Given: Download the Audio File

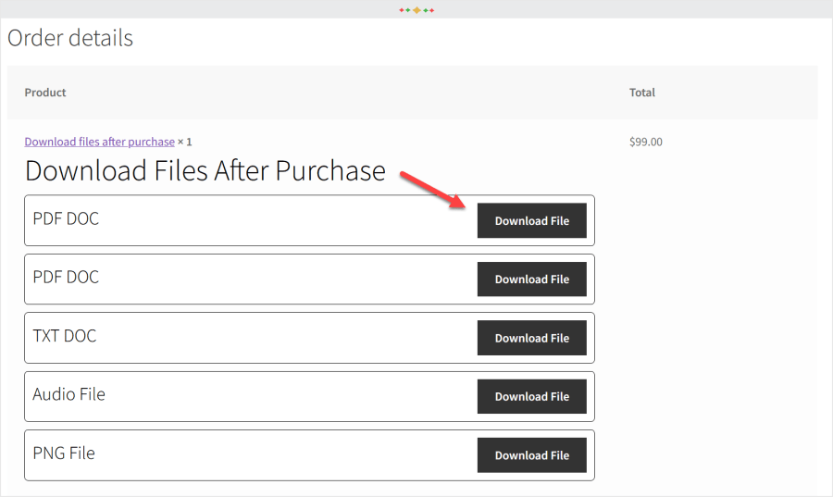Looking at the screenshot, I should (531, 396).
